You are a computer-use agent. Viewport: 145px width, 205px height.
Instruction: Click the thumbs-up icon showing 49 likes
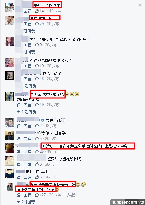tap(37, 105)
